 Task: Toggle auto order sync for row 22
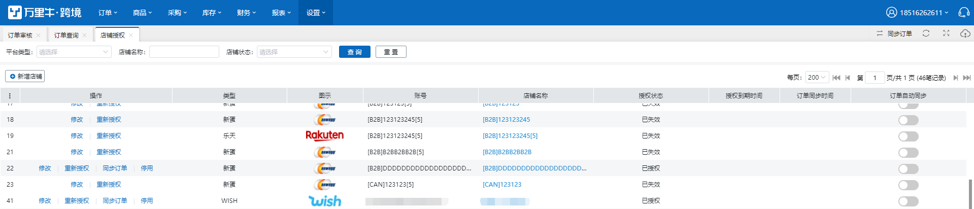coord(909,169)
